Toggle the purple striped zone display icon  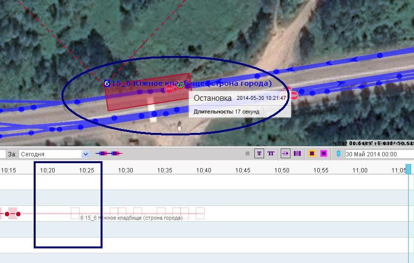[297, 154]
